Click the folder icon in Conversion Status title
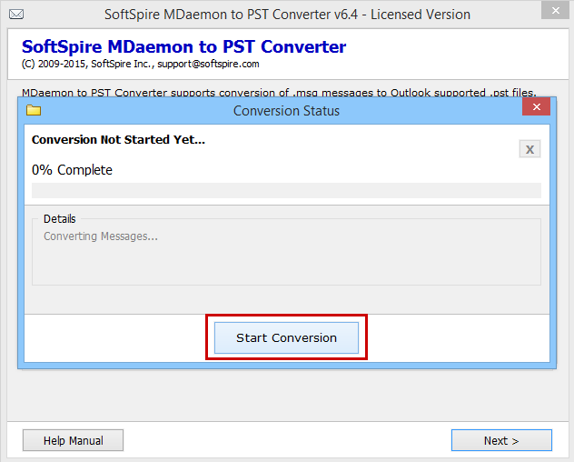Screen dimensions: 574x462 (34, 110)
